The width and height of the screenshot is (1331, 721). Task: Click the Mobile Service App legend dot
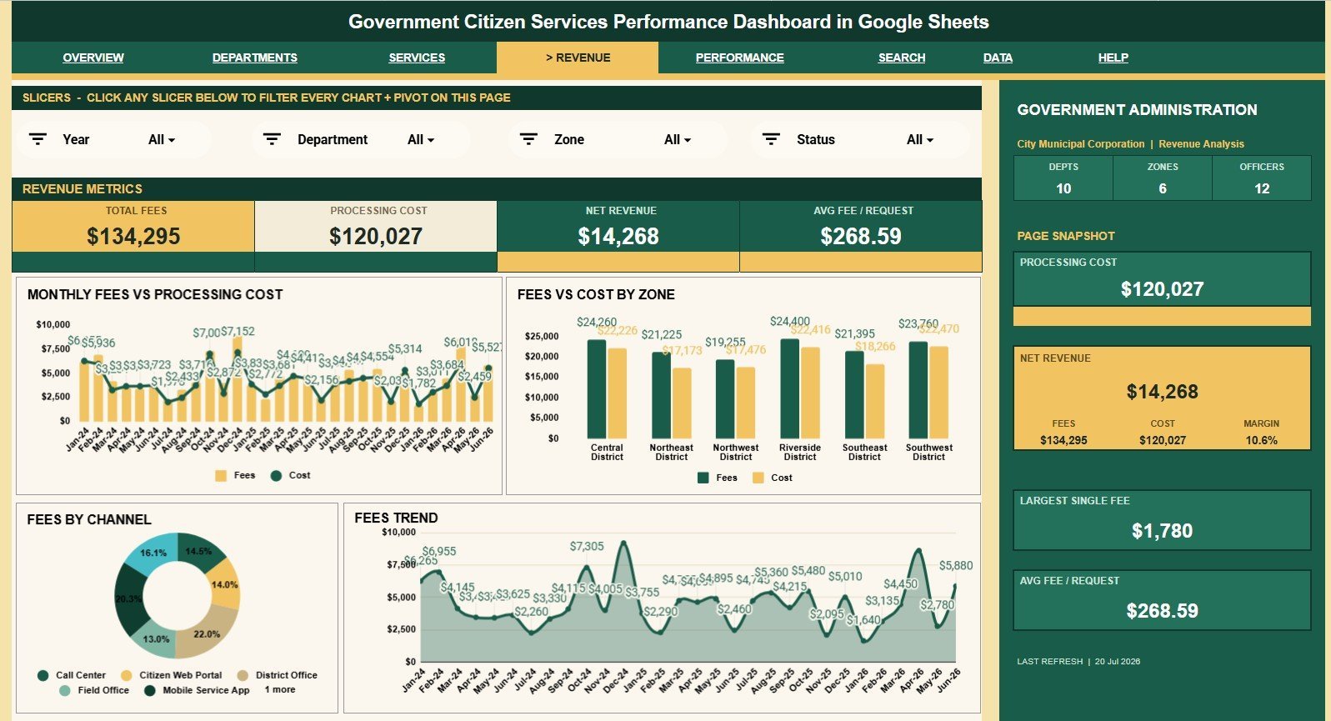tap(150, 690)
